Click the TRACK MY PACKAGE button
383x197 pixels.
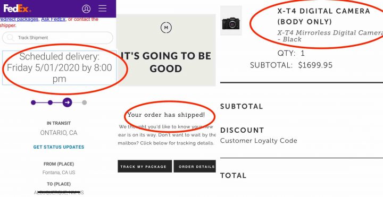point(145,166)
